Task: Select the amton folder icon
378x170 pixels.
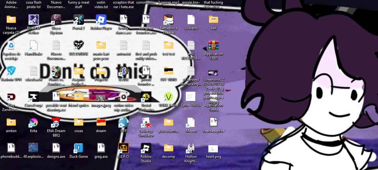Action: coord(11,122)
